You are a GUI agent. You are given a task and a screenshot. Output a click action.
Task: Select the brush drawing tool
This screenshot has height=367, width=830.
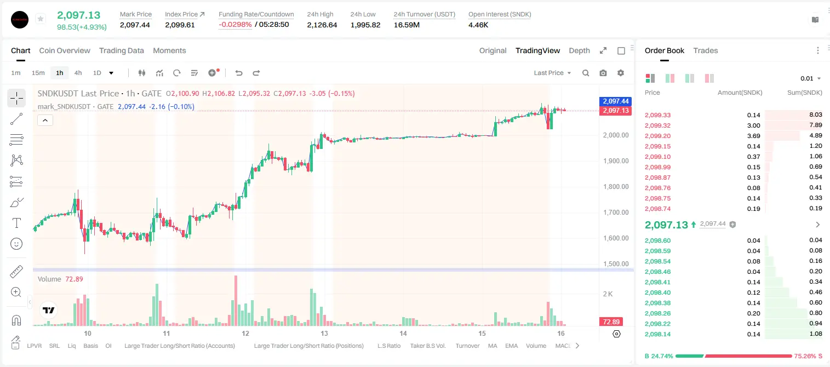click(x=16, y=202)
